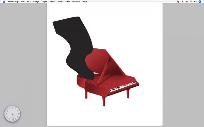Click the red ladybug icon in menu bar
Screen dimensions: 204x127
178,2
